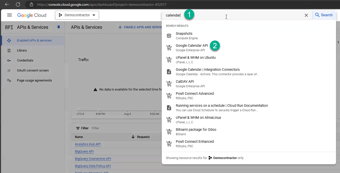The width and height of the screenshot is (340, 173).
Task: Click the Cloud Run Documentation document icon
Action: 169,108
